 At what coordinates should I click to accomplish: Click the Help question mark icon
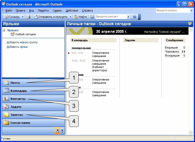(135, 17)
